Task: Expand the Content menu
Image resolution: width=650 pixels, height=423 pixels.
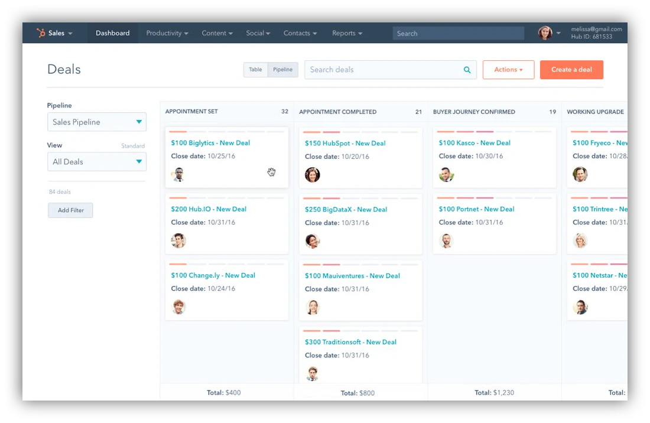Action: [217, 33]
